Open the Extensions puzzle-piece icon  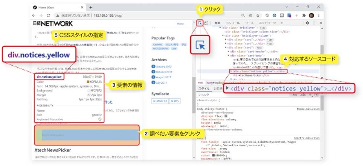304,15
